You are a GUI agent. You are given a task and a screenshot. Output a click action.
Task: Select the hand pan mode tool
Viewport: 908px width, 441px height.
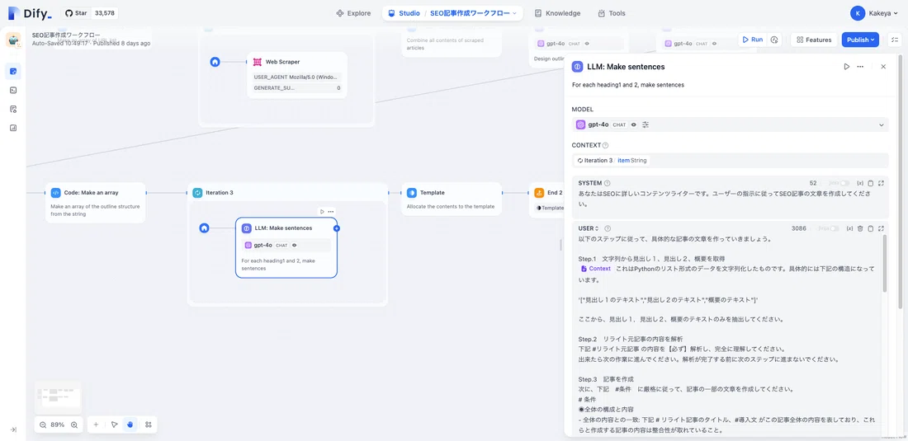pyautogui.click(x=130, y=425)
